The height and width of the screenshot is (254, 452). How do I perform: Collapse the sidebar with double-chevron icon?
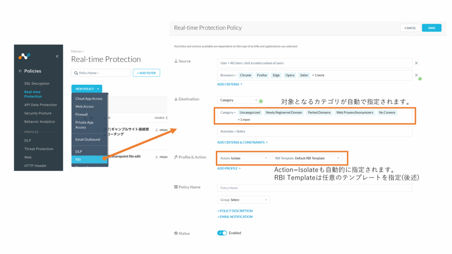56,56
